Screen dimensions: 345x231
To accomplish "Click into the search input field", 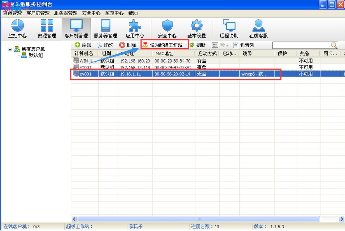I will (x=301, y=45).
